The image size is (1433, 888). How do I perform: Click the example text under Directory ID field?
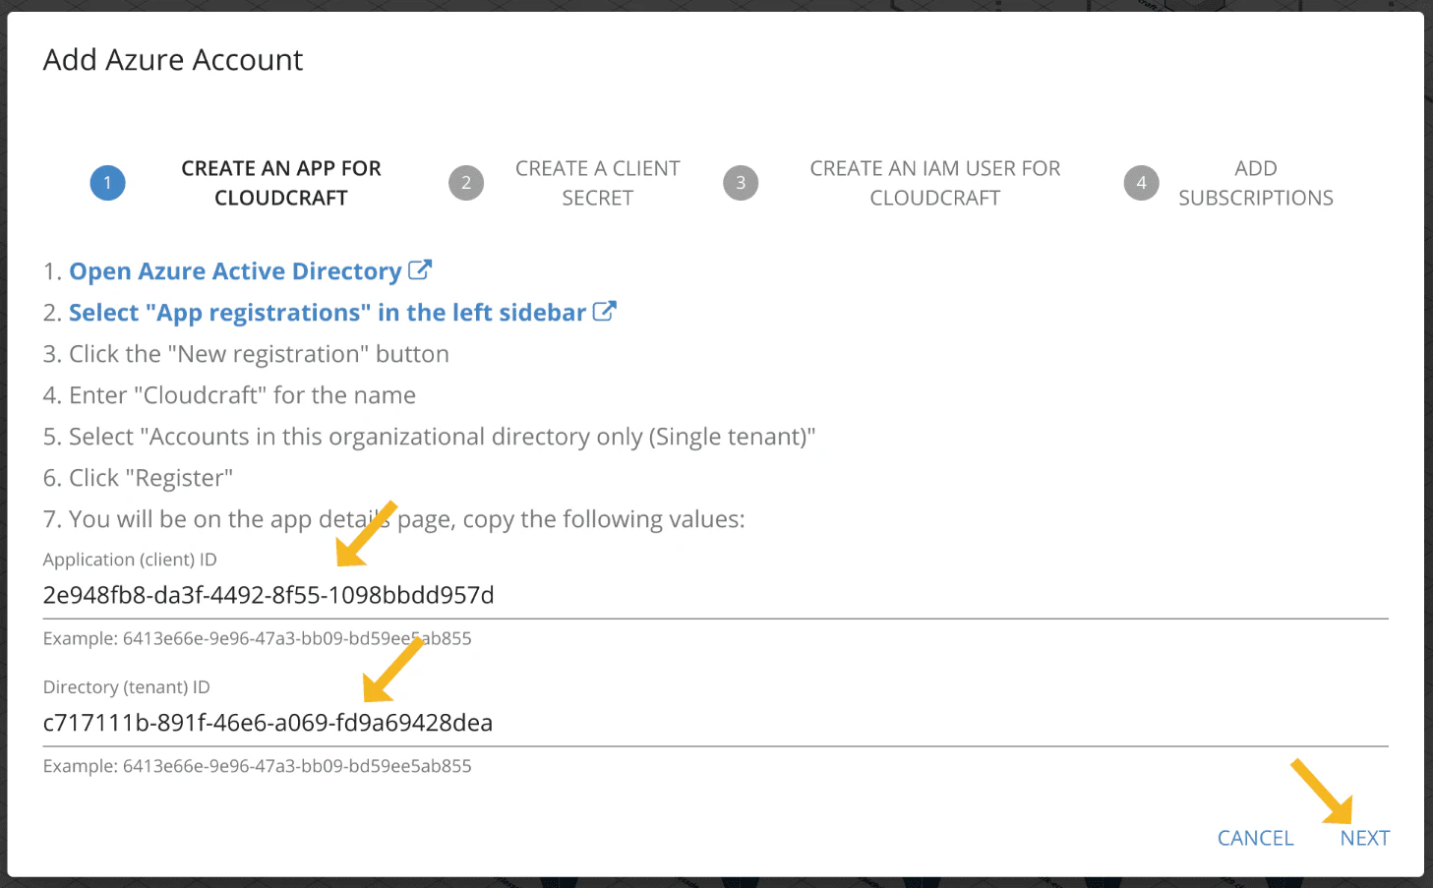(258, 766)
